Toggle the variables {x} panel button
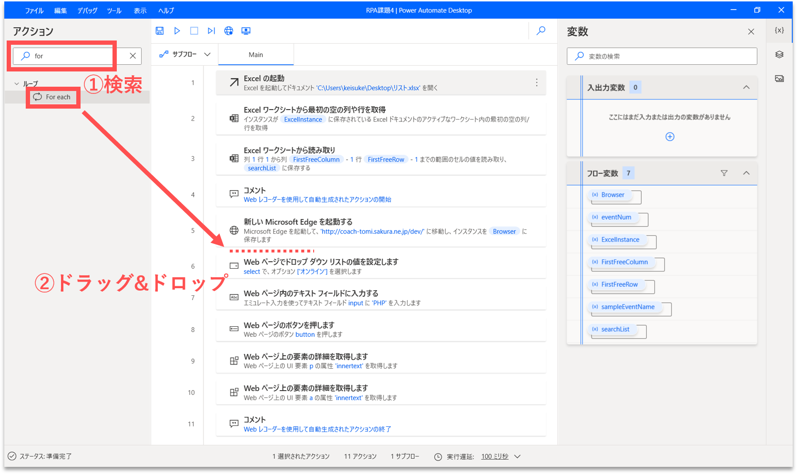 779,30
